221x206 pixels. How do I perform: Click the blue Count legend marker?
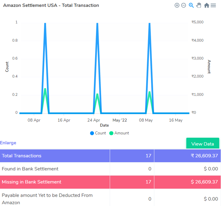point(92,133)
